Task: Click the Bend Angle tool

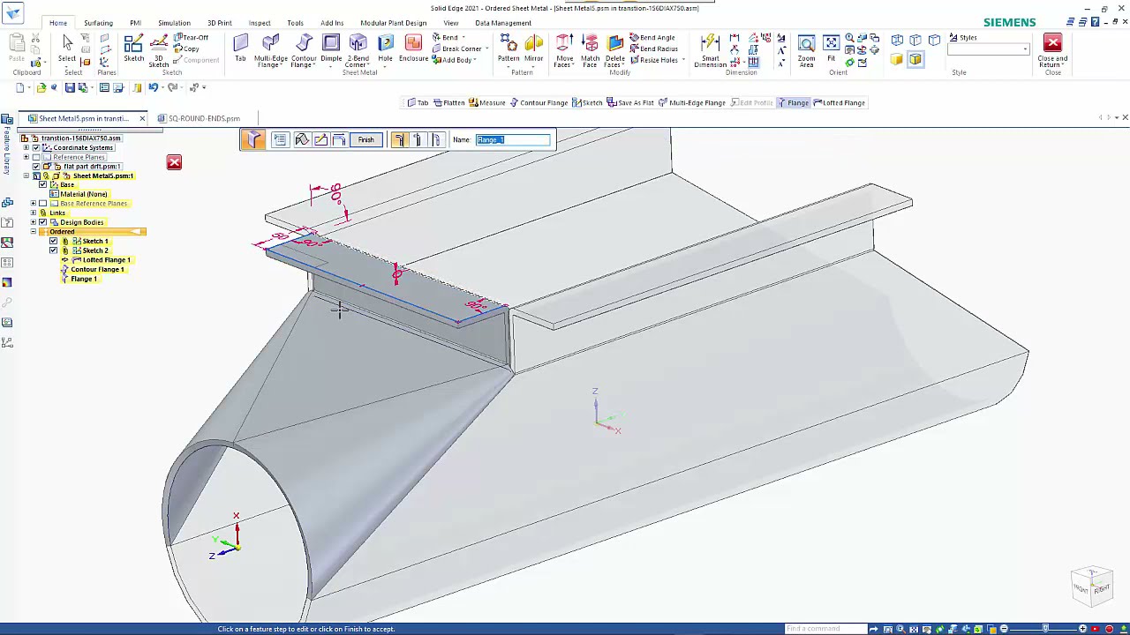Action: point(652,38)
